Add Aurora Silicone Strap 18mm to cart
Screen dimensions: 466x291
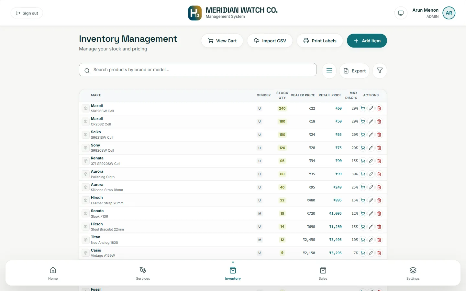tap(363, 188)
